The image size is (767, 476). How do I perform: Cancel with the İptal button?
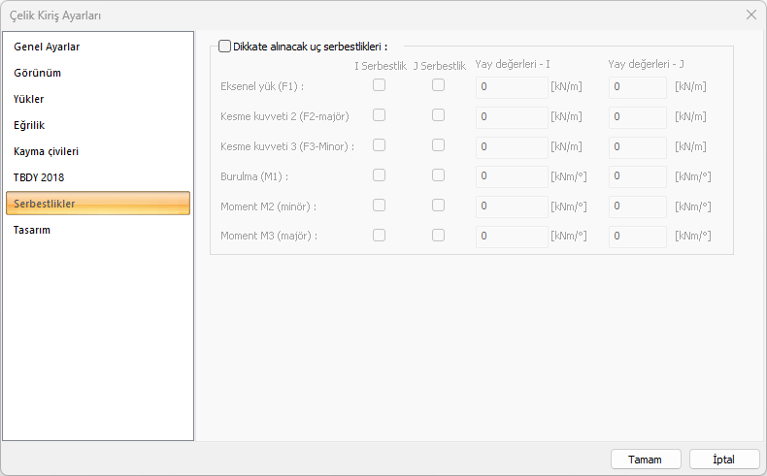coord(723,459)
